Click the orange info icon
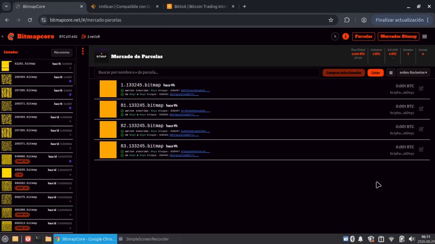 pos(345,37)
